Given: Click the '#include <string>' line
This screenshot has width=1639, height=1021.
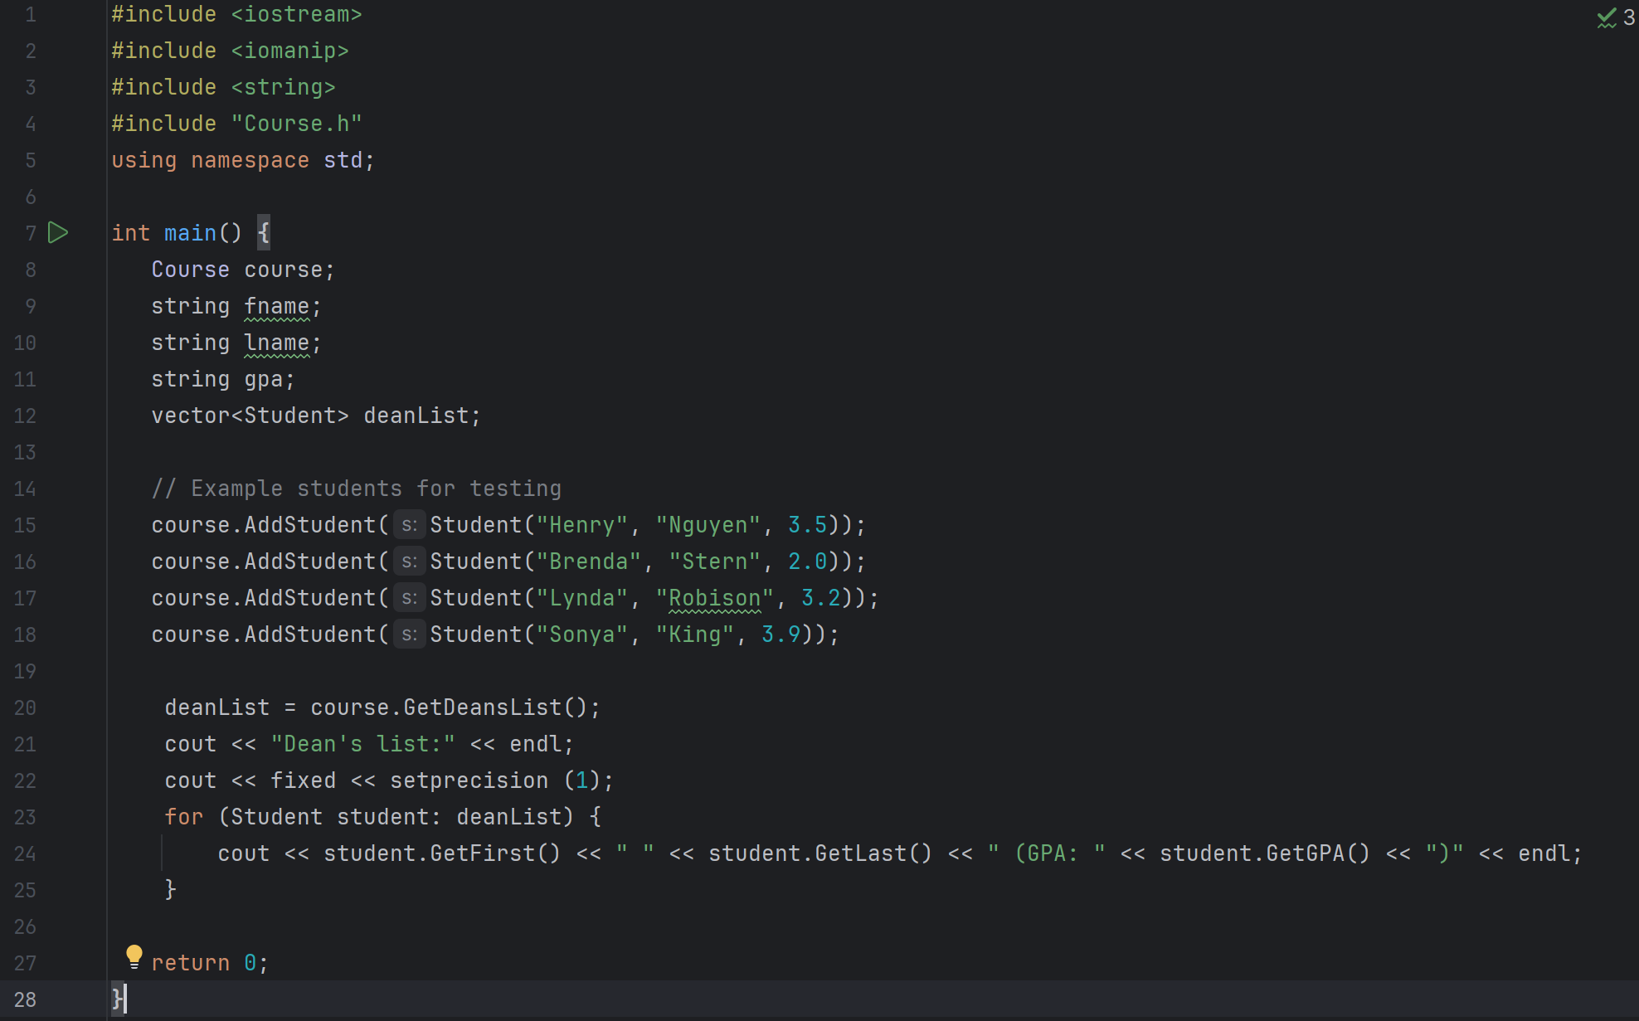Looking at the screenshot, I should 224,87.
